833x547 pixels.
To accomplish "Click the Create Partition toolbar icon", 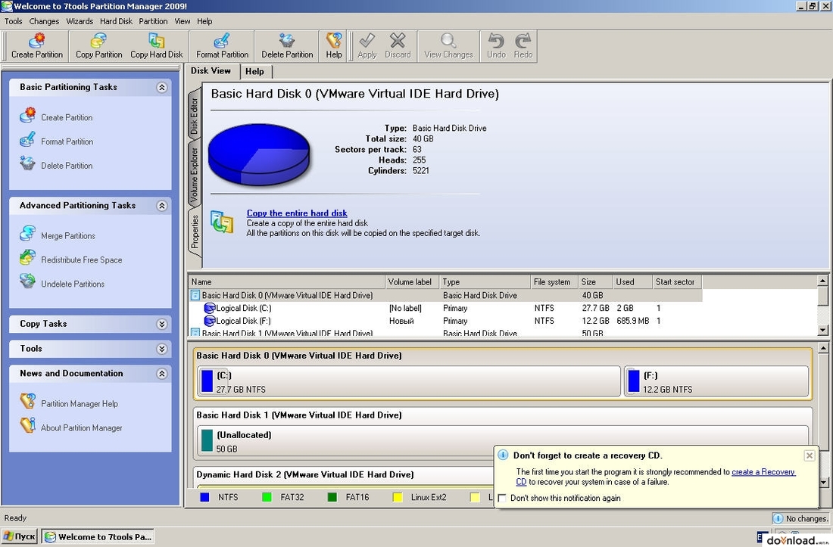I will (x=37, y=41).
